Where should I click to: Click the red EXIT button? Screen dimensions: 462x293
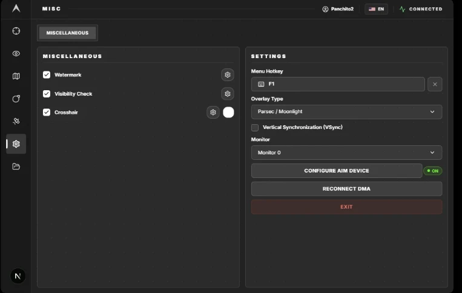pyautogui.click(x=346, y=206)
